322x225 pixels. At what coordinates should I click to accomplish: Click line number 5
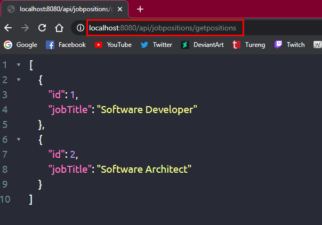[x=5, y=125]
